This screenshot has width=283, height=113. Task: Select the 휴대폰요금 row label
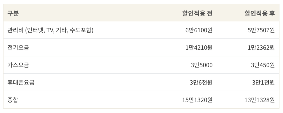[x=21, y=82]
